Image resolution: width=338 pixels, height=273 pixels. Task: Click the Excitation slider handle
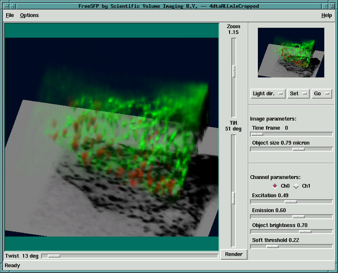[x=291, y=202]
